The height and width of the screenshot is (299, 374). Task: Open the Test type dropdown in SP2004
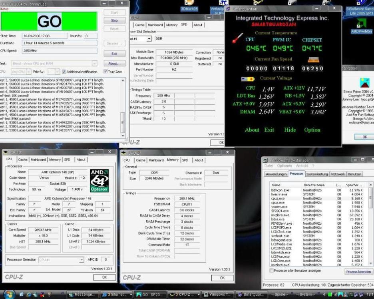tap(94, 64)
